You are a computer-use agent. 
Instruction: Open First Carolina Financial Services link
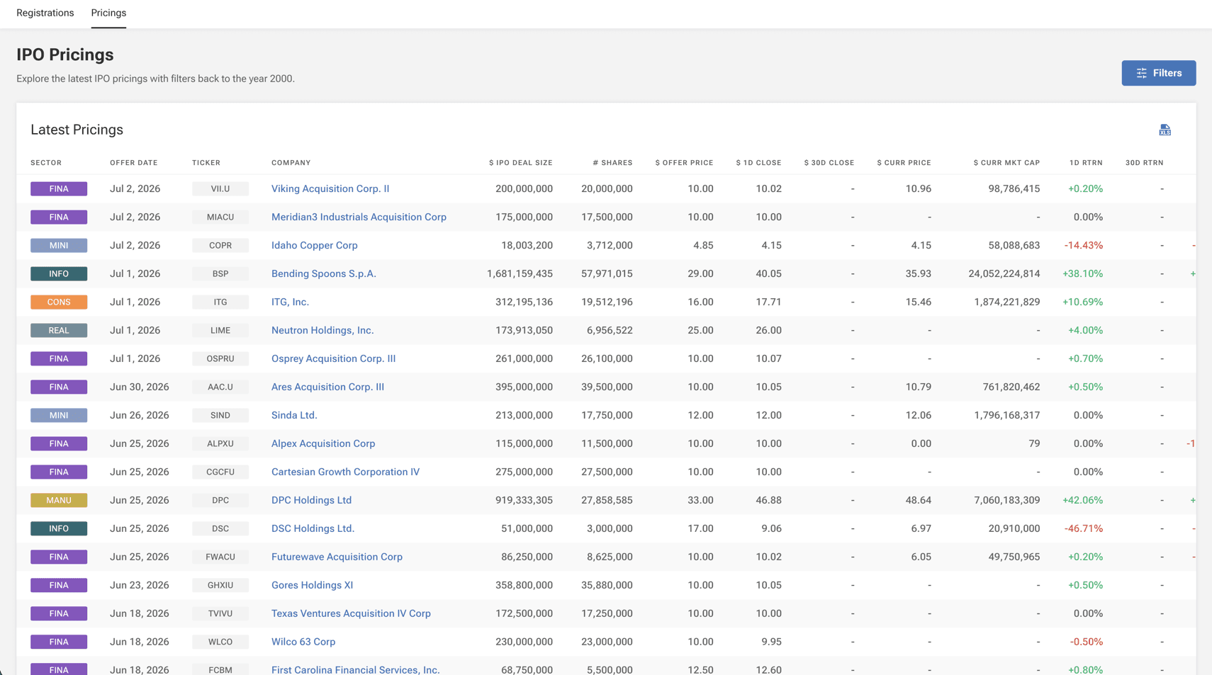[356, 669]
